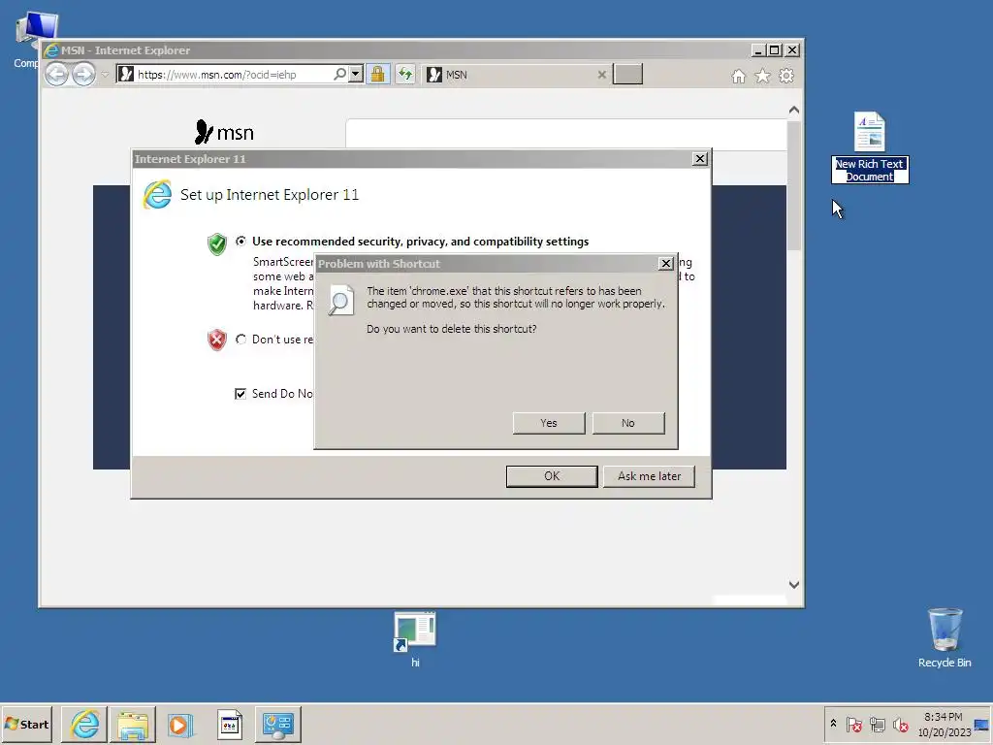Click the muted volume tray icon

coord(901,724)
